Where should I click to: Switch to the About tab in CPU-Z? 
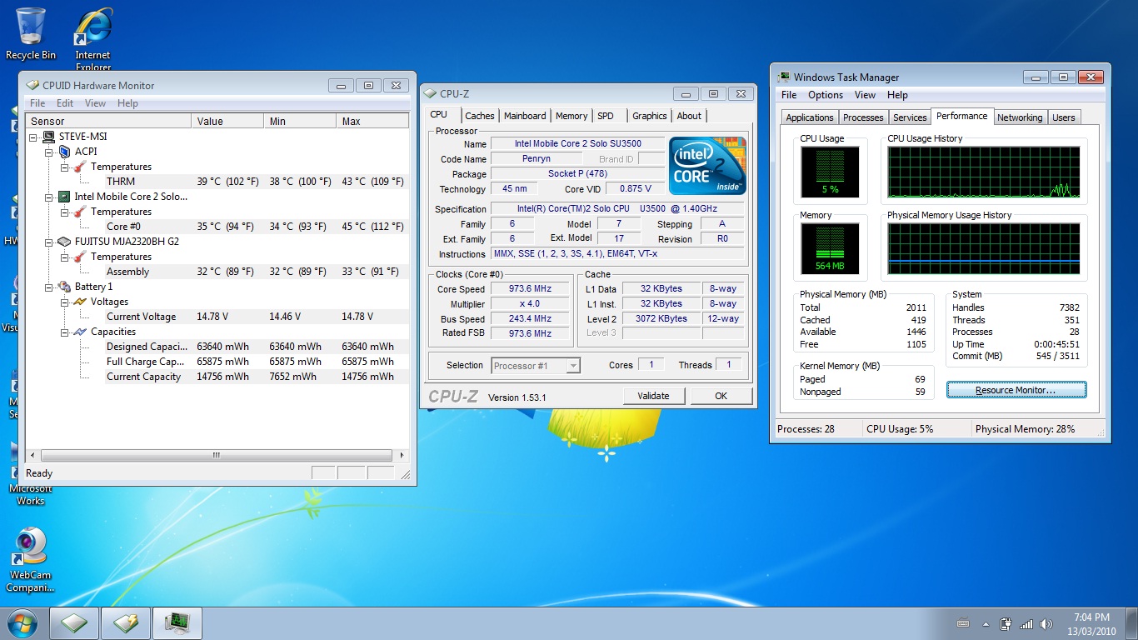(x=689, y=116)
